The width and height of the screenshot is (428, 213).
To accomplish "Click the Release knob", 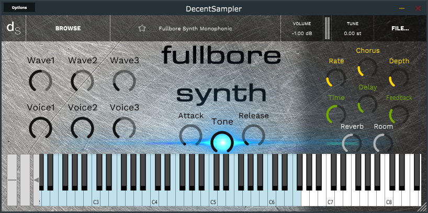I will [x=254, y=136].
